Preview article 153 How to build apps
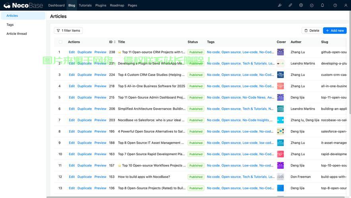The height and width of the screenshot is (198, 351). click(100, 177)
